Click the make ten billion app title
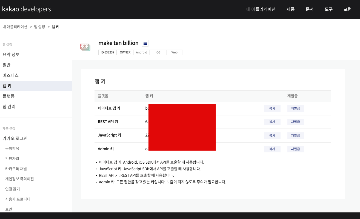This screenshot has height=219, width=360. click(x=118, y=43)
